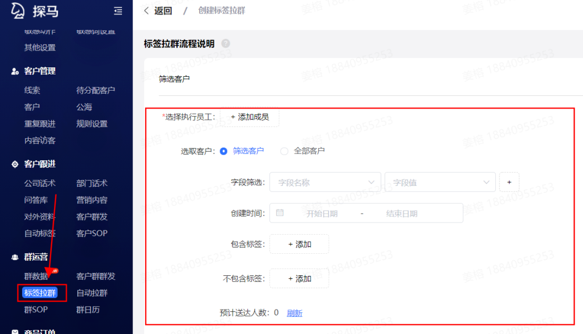Click the plus button next to 字段值
583x334 pixels.
pyautogui.click(x=509, y=182)
